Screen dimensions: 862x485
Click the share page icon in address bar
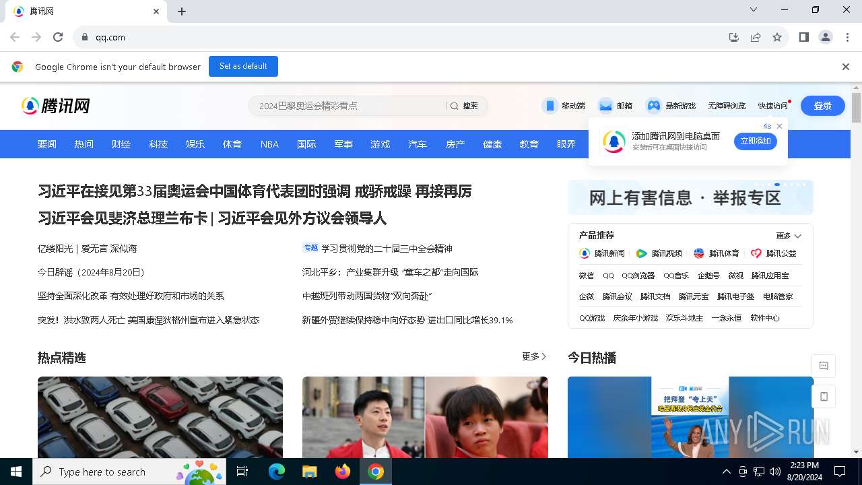[756, 37]
